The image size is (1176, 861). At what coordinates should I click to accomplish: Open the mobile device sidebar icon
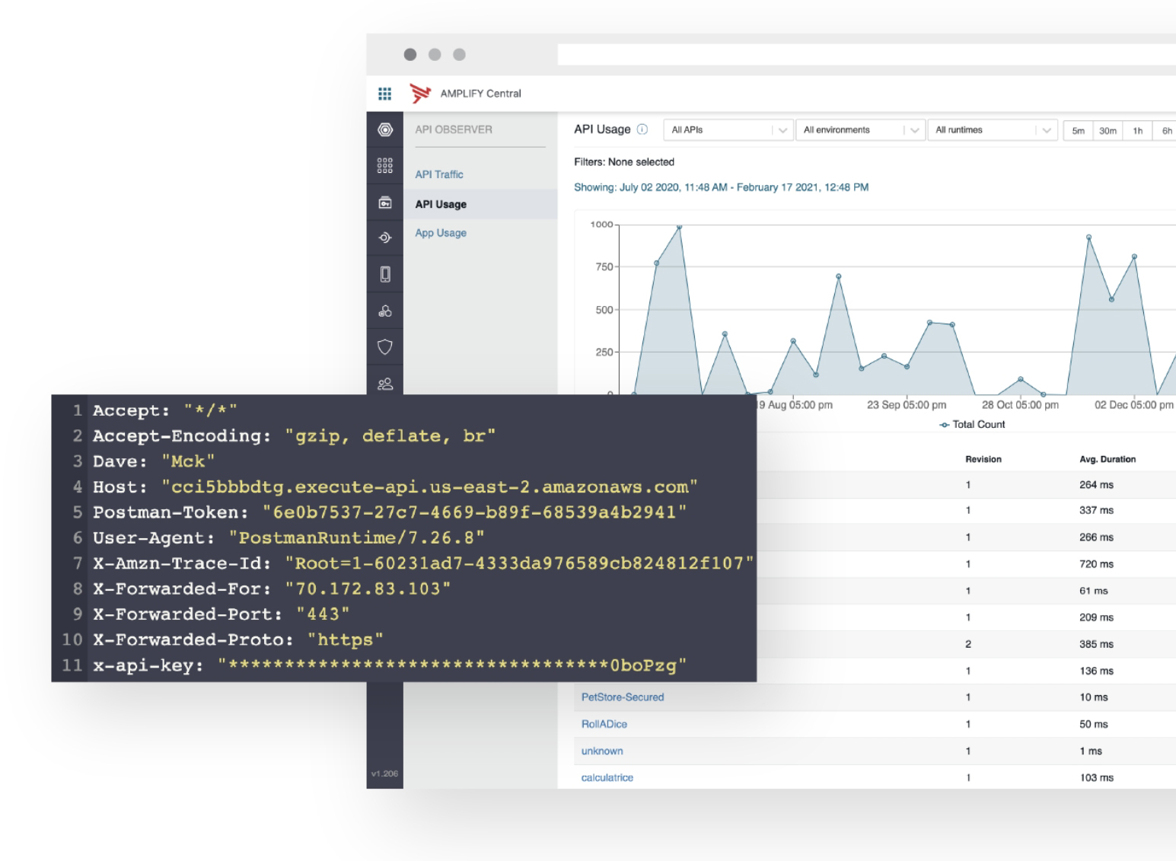point(385,274)
